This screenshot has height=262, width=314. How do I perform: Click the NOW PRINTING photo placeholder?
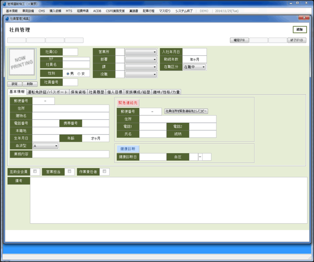point(22,63)
